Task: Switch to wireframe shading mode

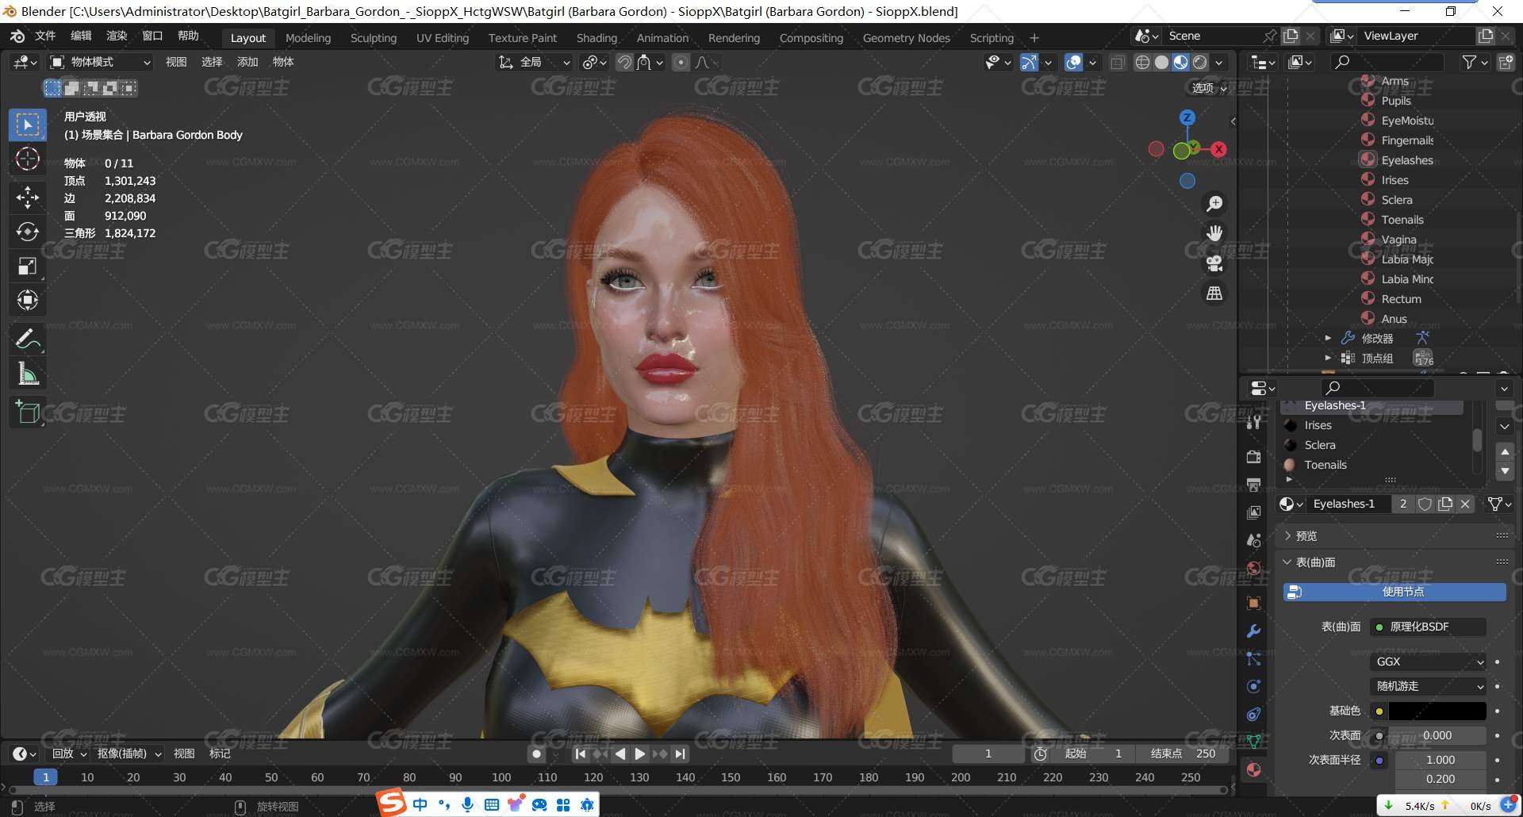Action: point(1142,62)
